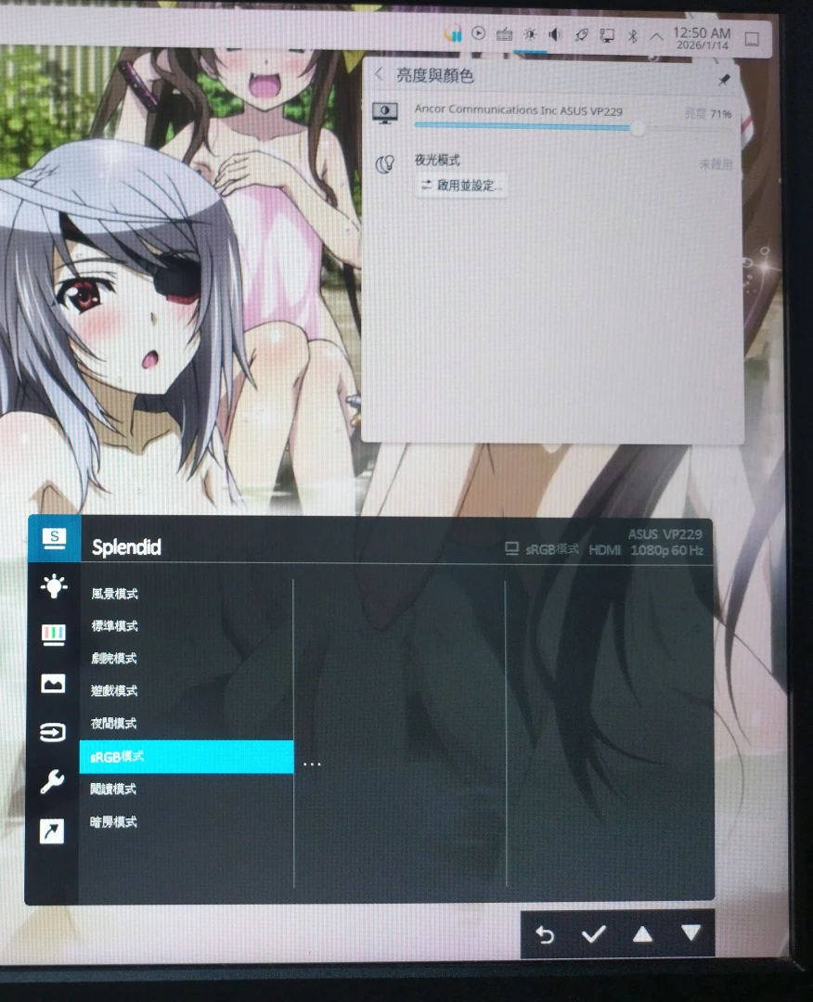
Task: Click the 12:50 AM clock
Action: tap(701, 38)
